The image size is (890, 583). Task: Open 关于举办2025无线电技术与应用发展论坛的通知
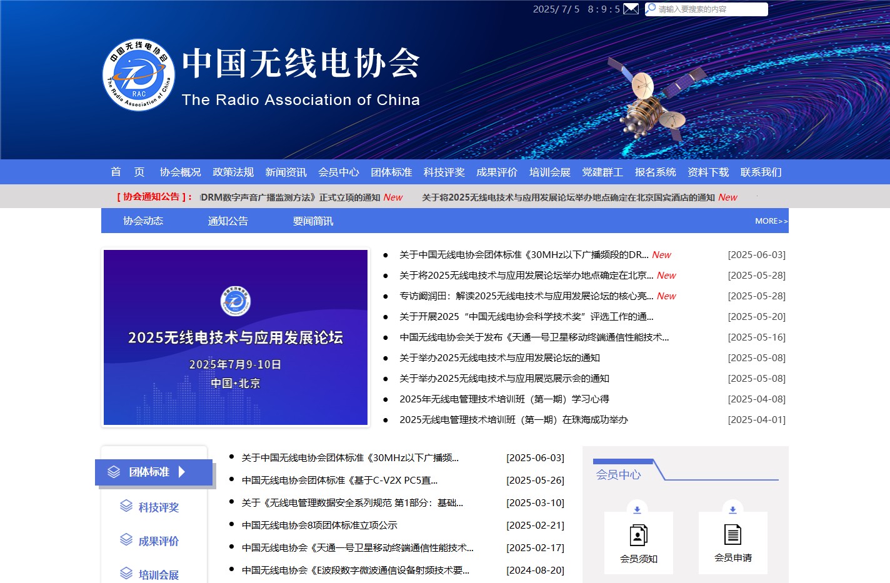(499, 357)
